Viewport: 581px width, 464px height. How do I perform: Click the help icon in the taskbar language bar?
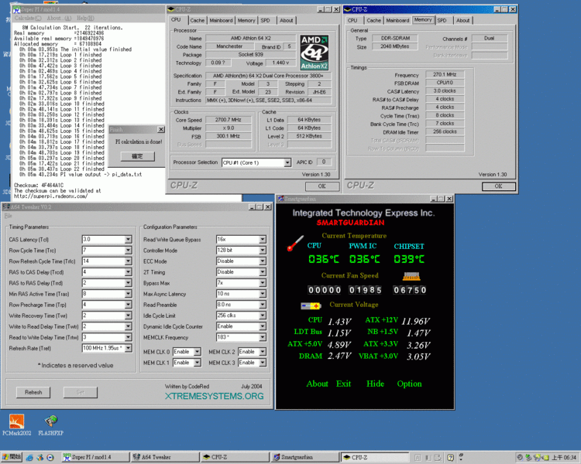tap(450, 458)
